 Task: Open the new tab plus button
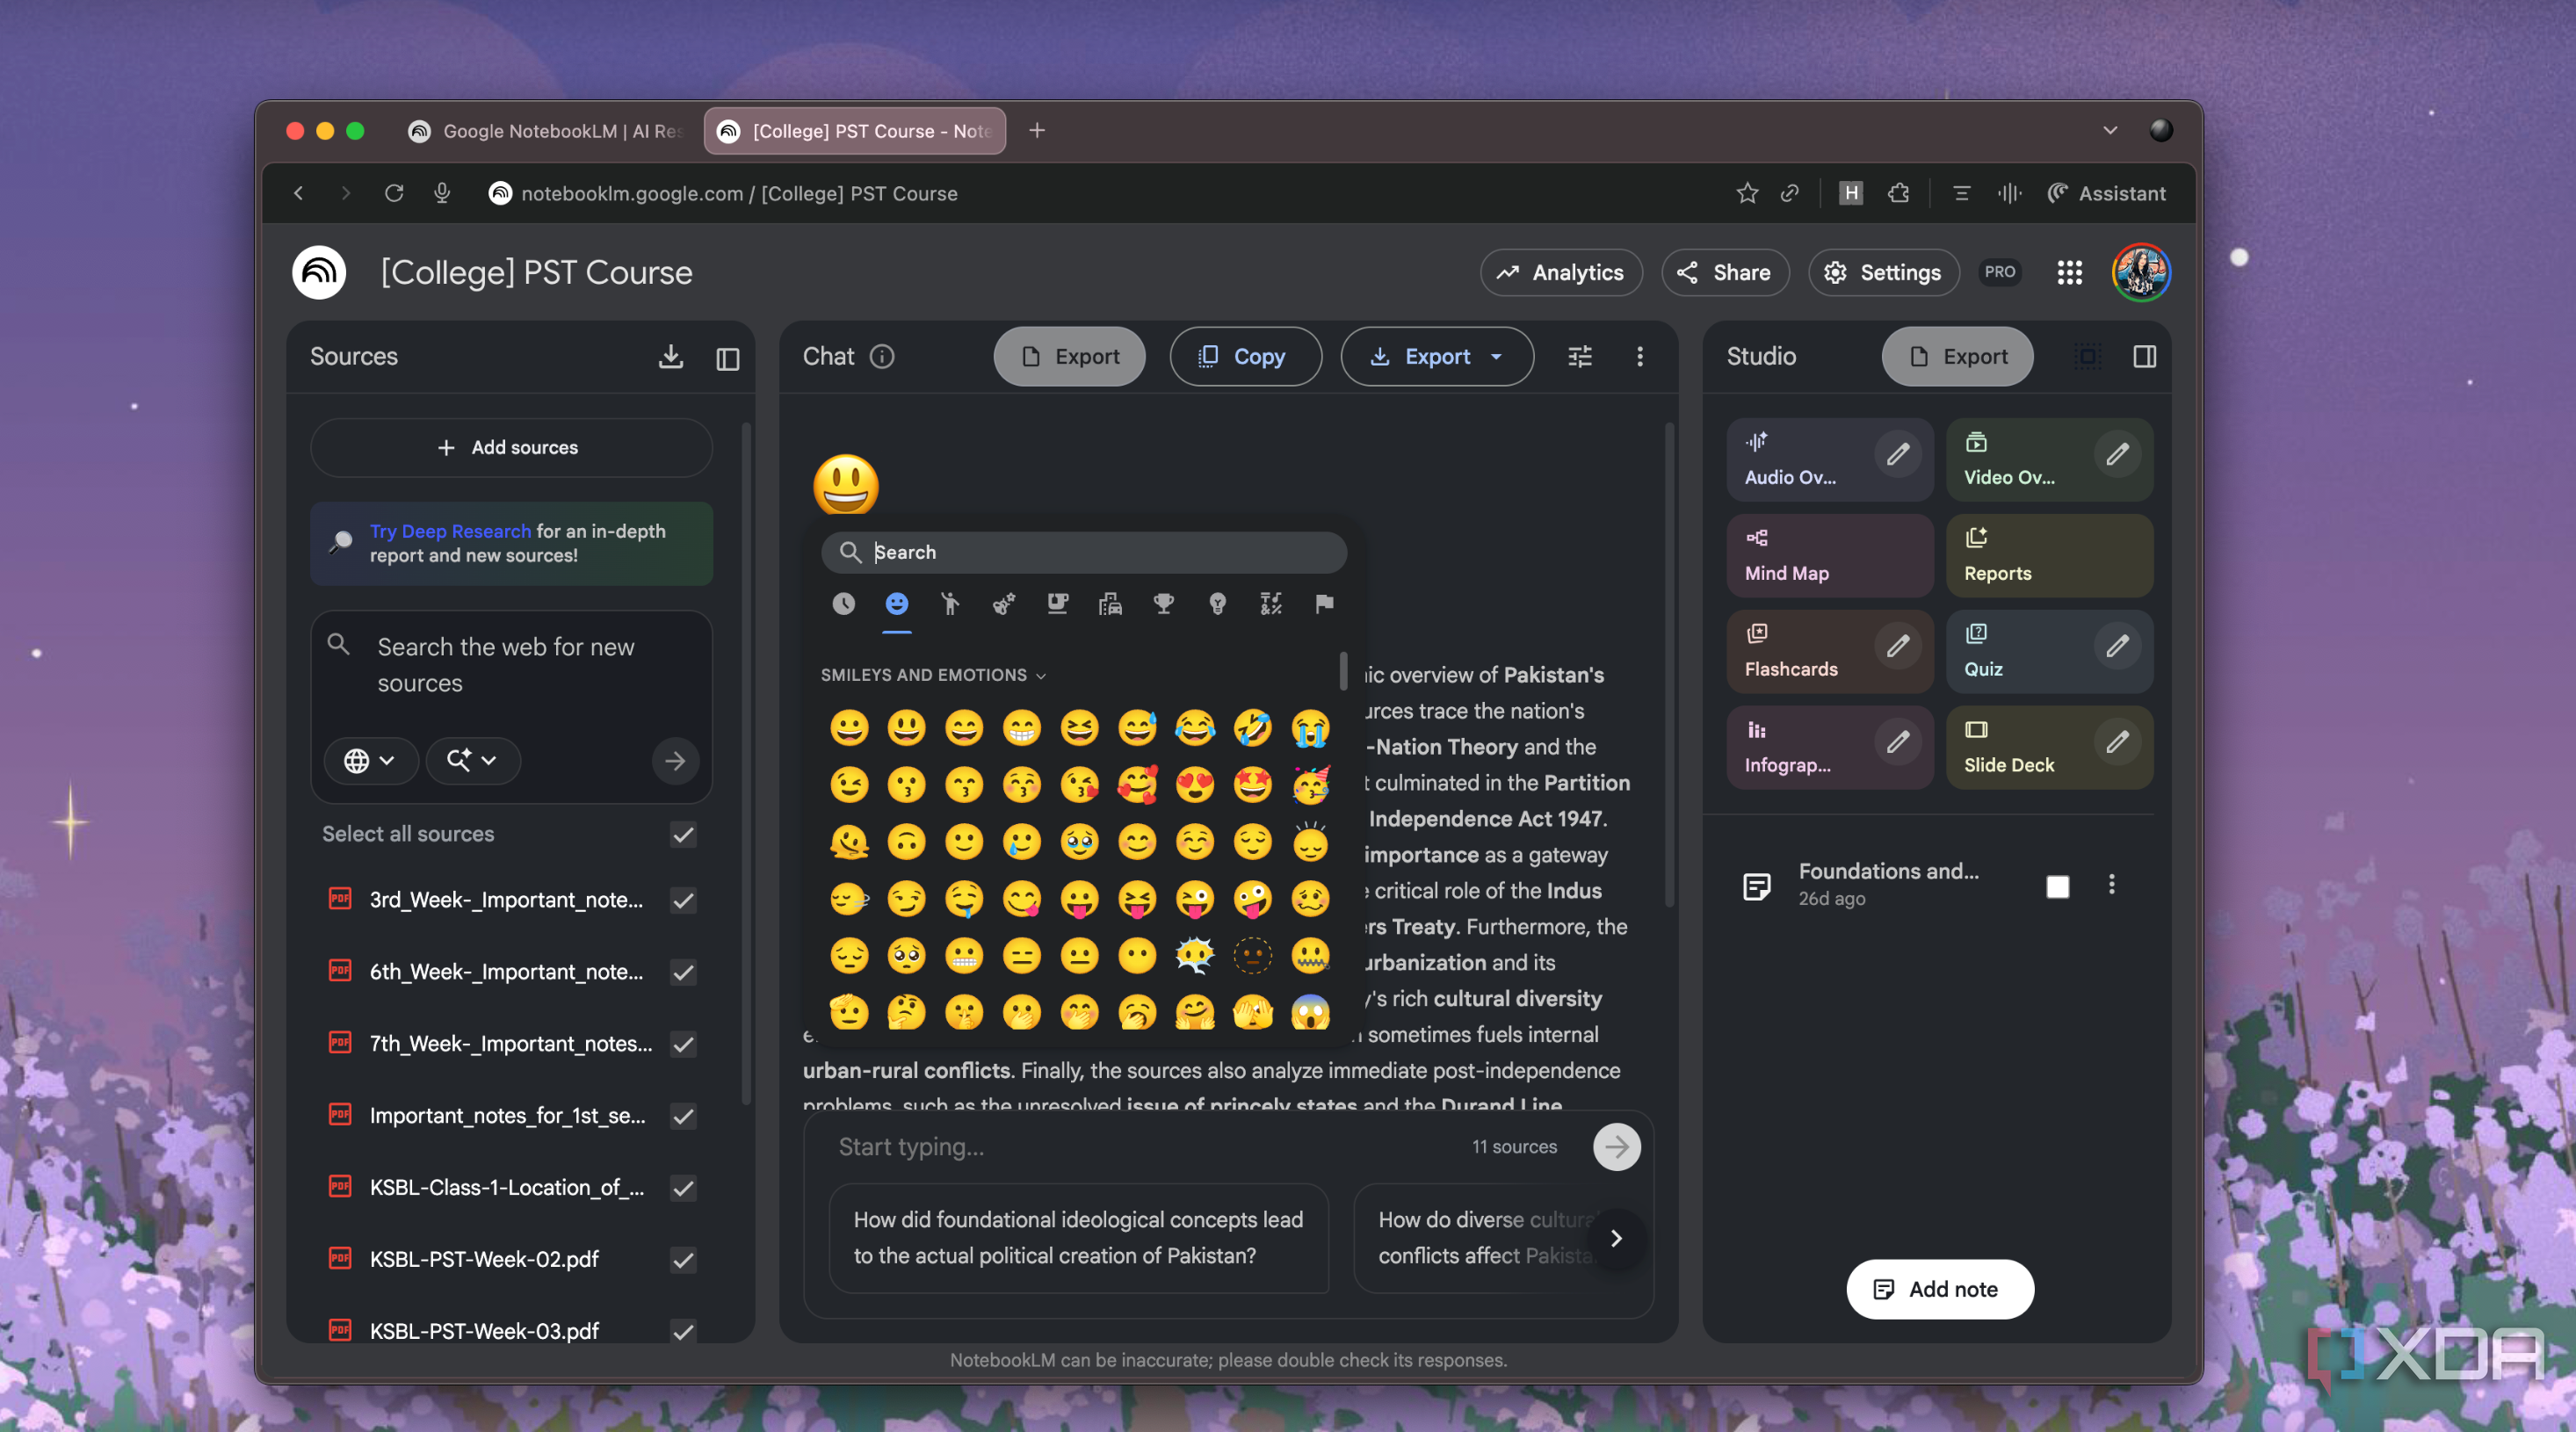[1037, 131]
